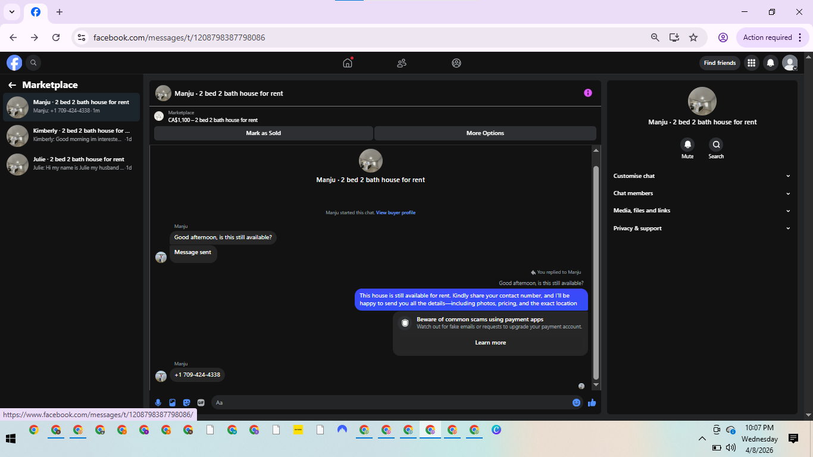Image resolution: width=813 pixels, height=457 pixels.
Task: Mute this chat via bell icon
Action: (x=687, y=144)
